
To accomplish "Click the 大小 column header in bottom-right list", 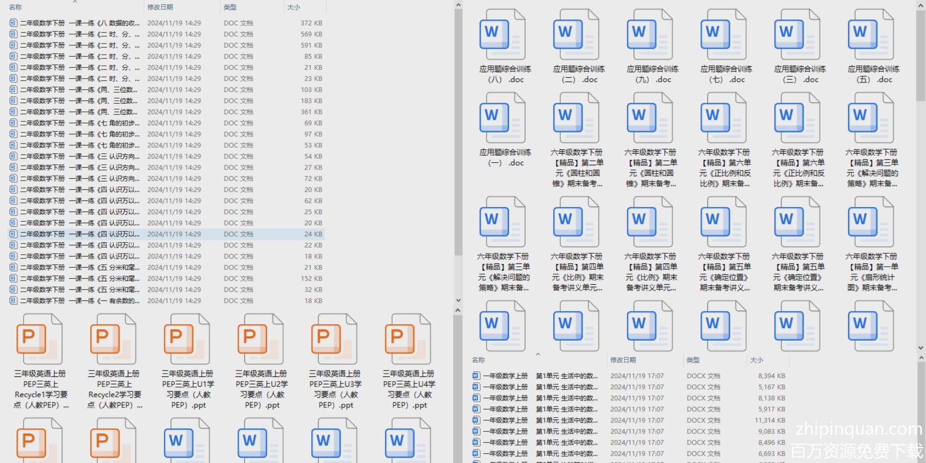I will [757, 360].
